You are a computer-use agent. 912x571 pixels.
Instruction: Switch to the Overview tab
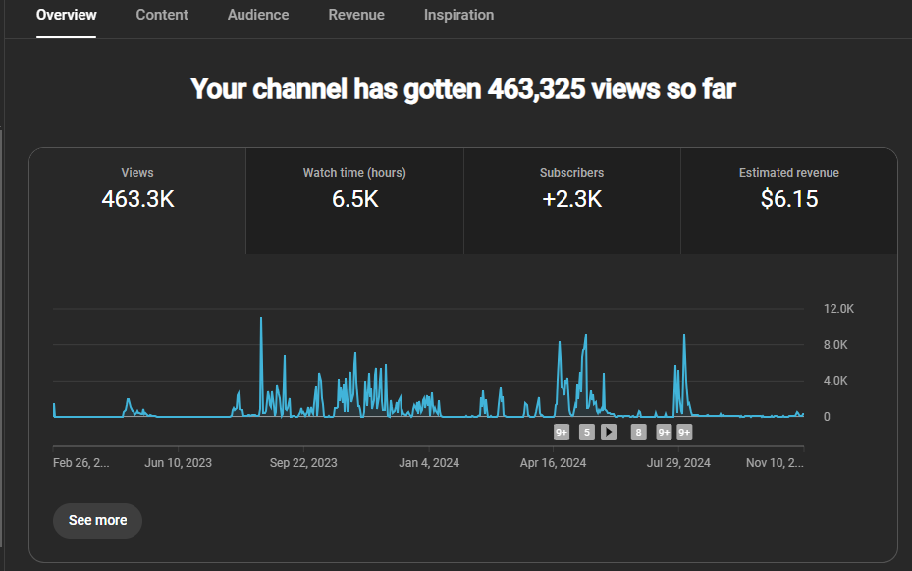(66, 15)
